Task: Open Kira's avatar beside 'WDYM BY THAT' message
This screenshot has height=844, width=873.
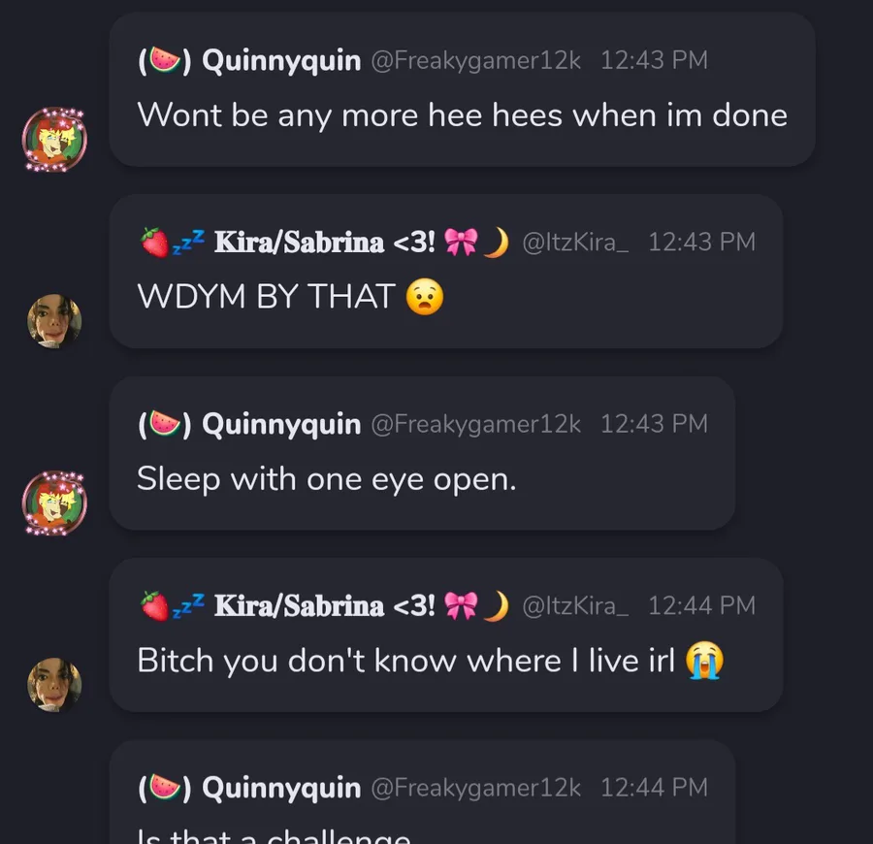Action: 54,321
